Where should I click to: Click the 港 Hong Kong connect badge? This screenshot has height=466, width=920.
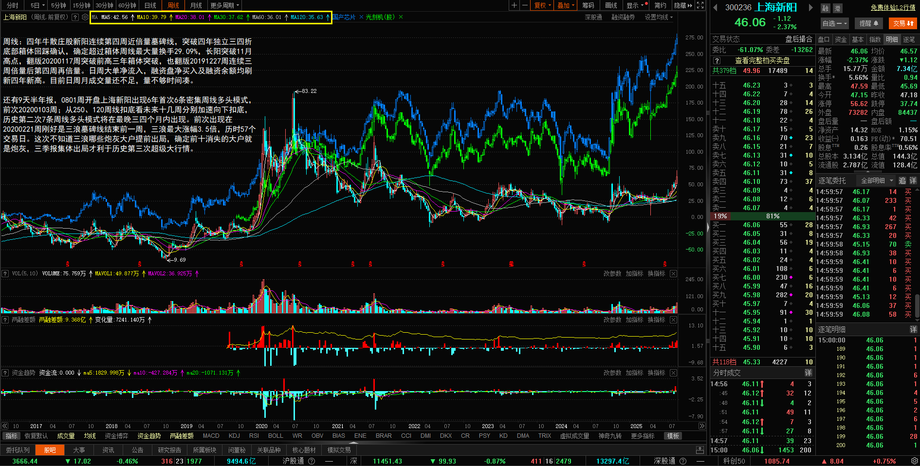click(838, 8)
